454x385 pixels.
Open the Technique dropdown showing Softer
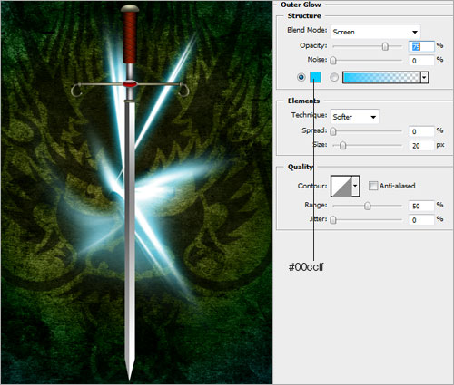pos(354,117)
